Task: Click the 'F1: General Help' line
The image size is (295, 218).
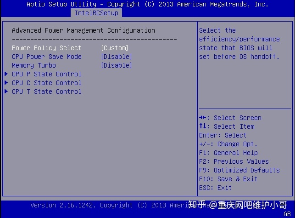Action: tap(228, 153)
